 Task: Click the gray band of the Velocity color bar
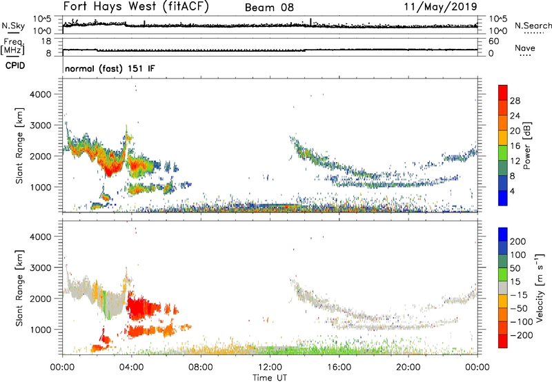(503, 288)
